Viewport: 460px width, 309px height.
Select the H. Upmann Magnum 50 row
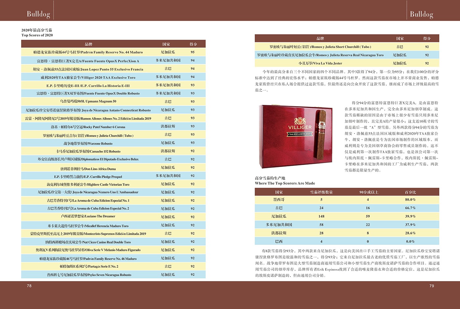click(113, 102)
